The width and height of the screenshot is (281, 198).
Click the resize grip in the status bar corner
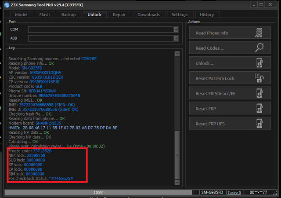[x=275, y=193]
